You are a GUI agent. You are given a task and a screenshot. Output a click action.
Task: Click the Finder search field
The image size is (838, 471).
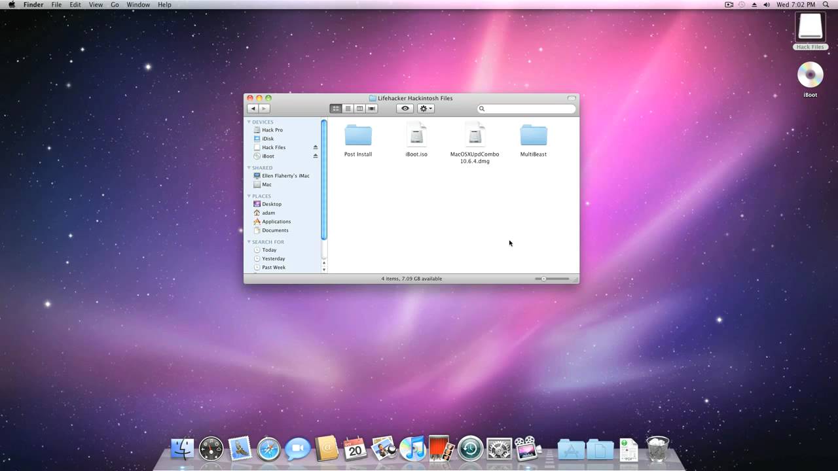(x=526, y=109)
